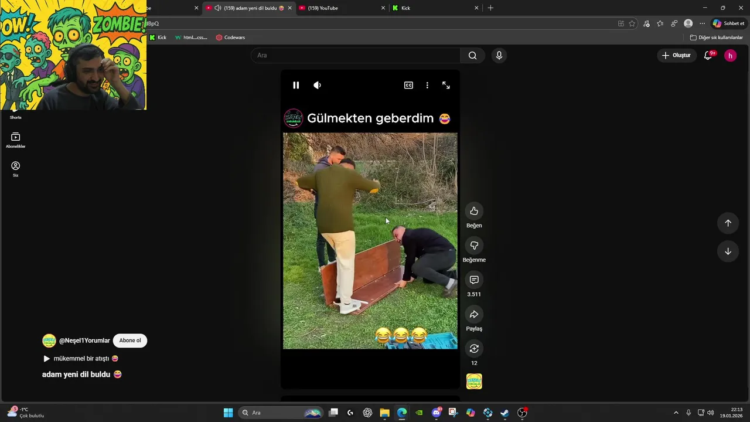Open the system tray volume control

click(711, 413)
